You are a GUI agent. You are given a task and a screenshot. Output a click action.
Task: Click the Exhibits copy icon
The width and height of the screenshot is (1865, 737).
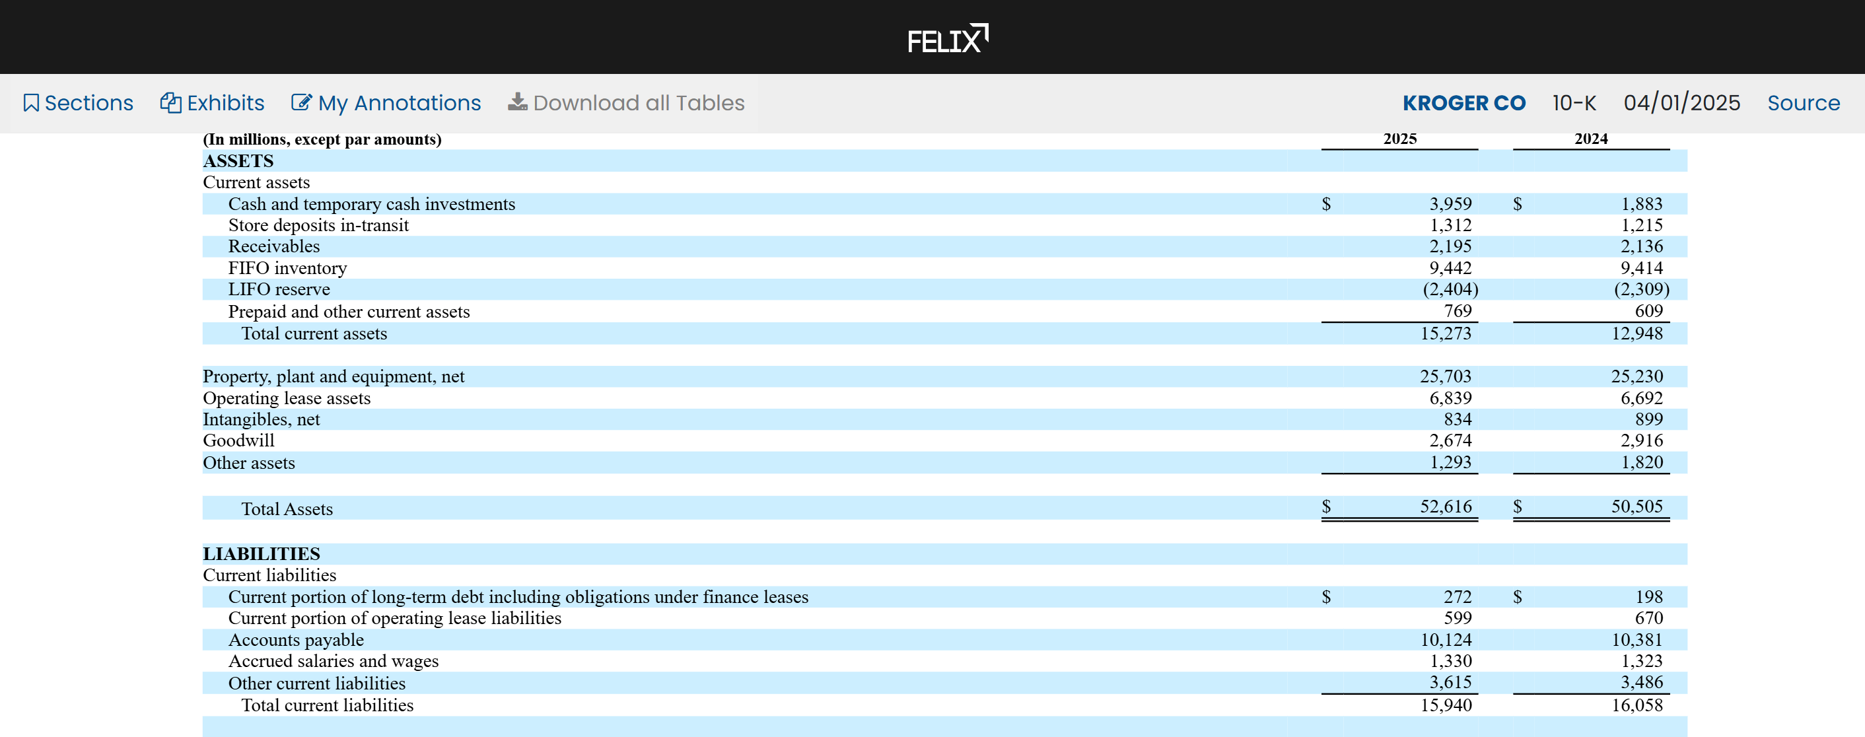coord(171,103)
